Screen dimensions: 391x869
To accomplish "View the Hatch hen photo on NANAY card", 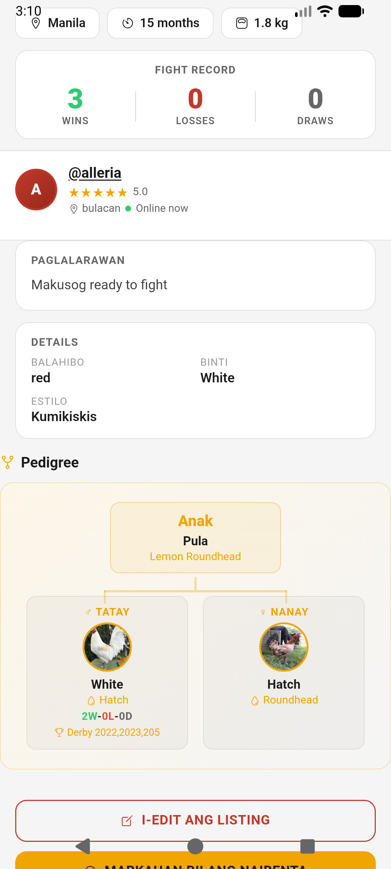I will tap(283, 647).
